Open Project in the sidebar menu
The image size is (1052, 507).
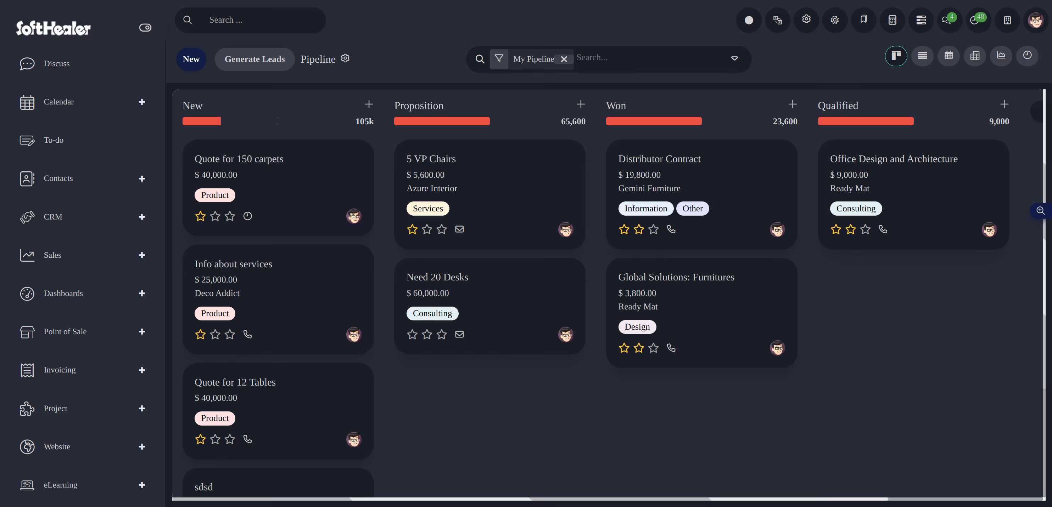[55, 409]
